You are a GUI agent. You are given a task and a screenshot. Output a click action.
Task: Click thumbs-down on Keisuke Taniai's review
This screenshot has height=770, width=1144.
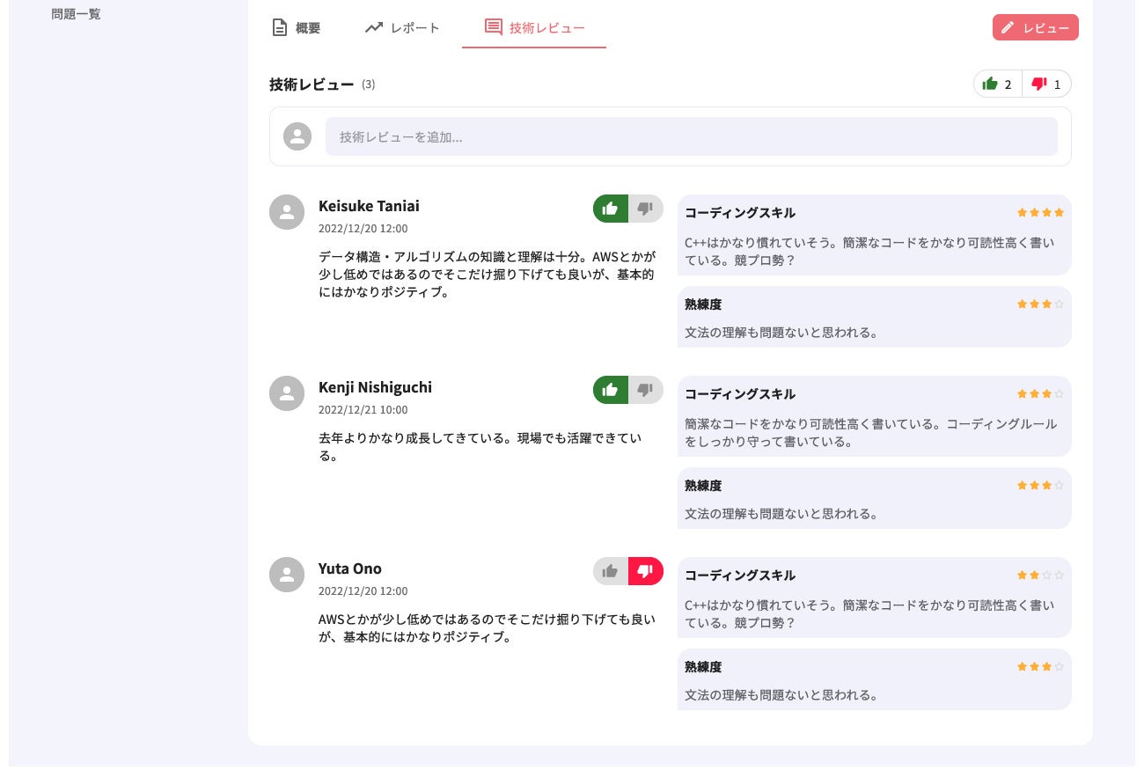tap(646, 209)
